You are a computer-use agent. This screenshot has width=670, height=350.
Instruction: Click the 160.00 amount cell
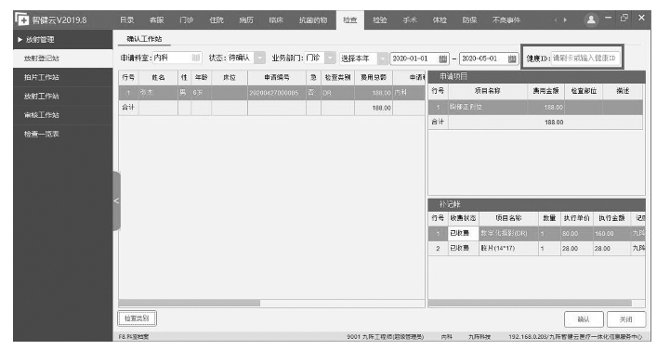tap(611, 234)
